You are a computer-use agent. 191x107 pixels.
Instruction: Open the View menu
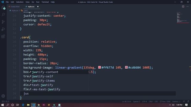pos(27,2)
